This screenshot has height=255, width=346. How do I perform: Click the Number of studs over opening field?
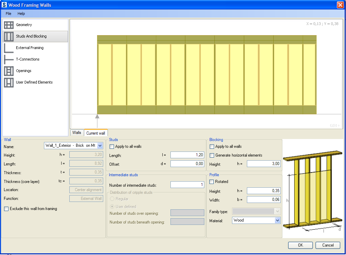187,213
